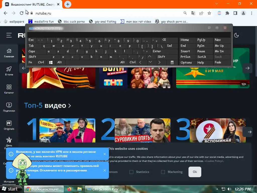Screen dimensions: 257x193
Task: Open the Rutube hamburger menu
Action: click(9, 35)
